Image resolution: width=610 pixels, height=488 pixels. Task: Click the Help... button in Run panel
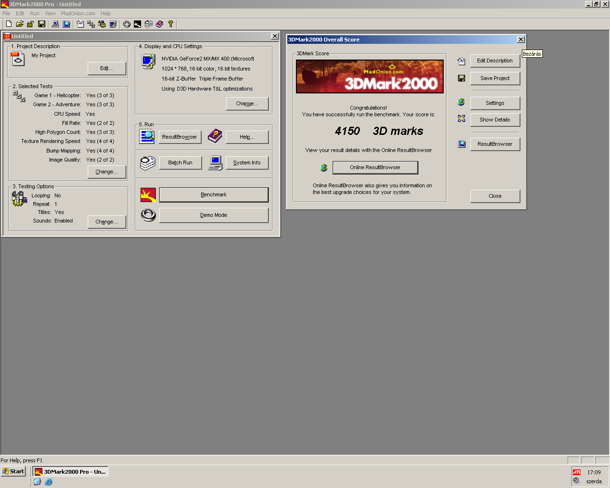coord(247,137)
